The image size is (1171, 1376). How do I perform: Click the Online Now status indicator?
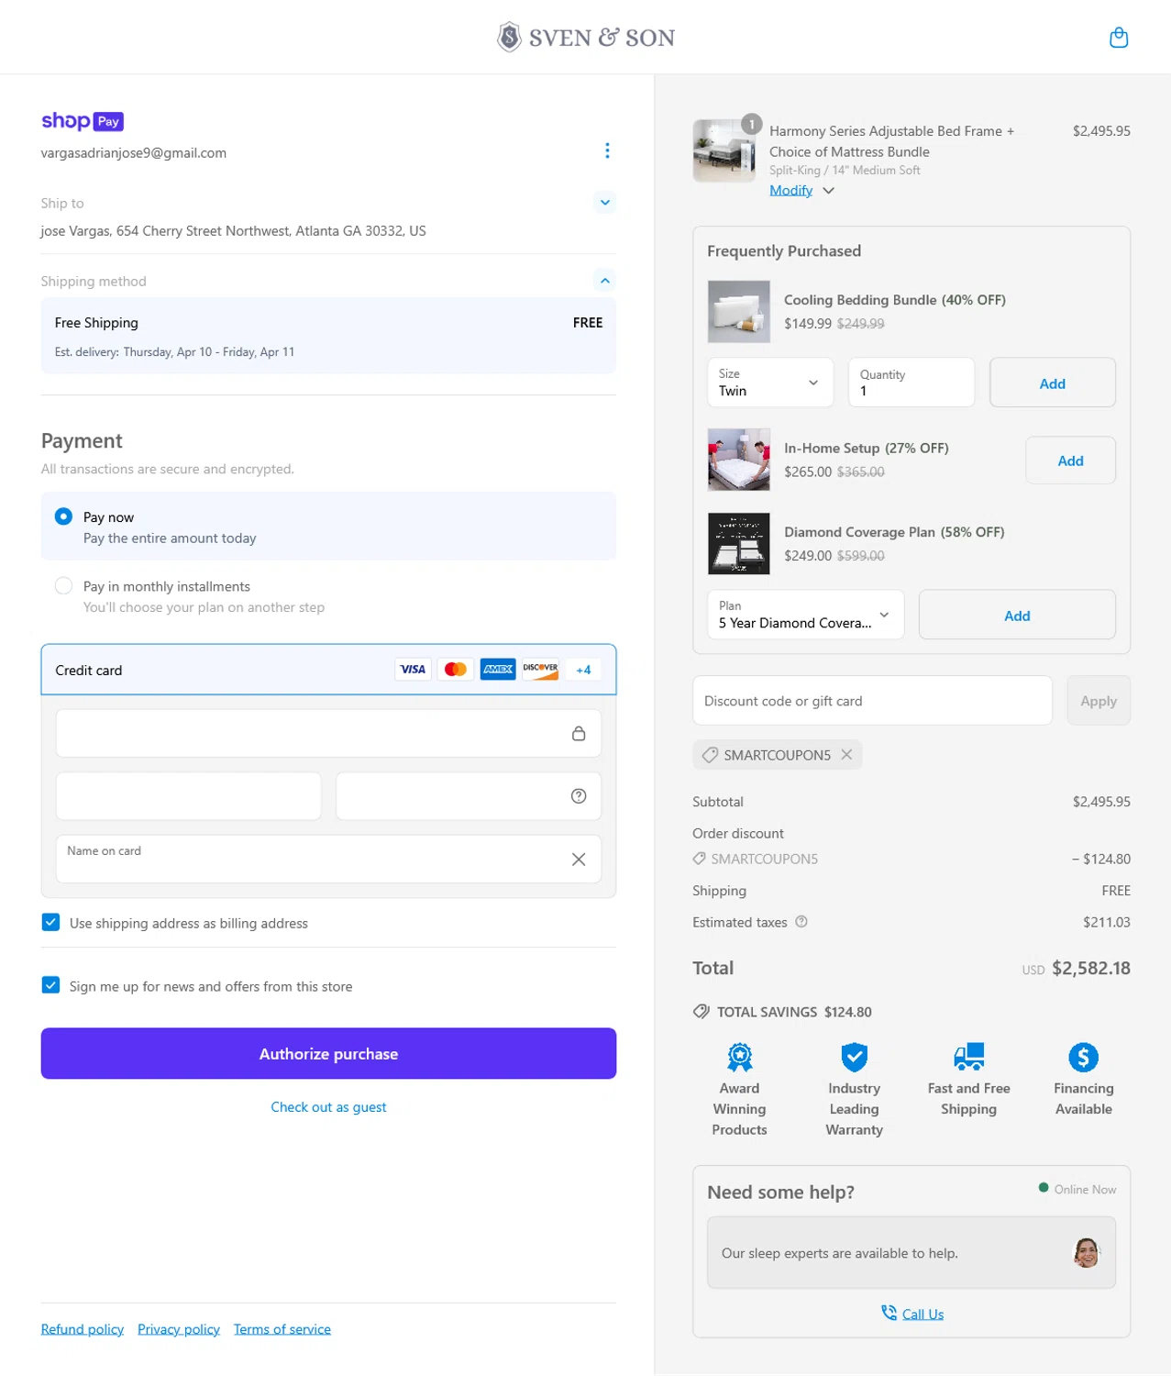coord(1077,1189)
